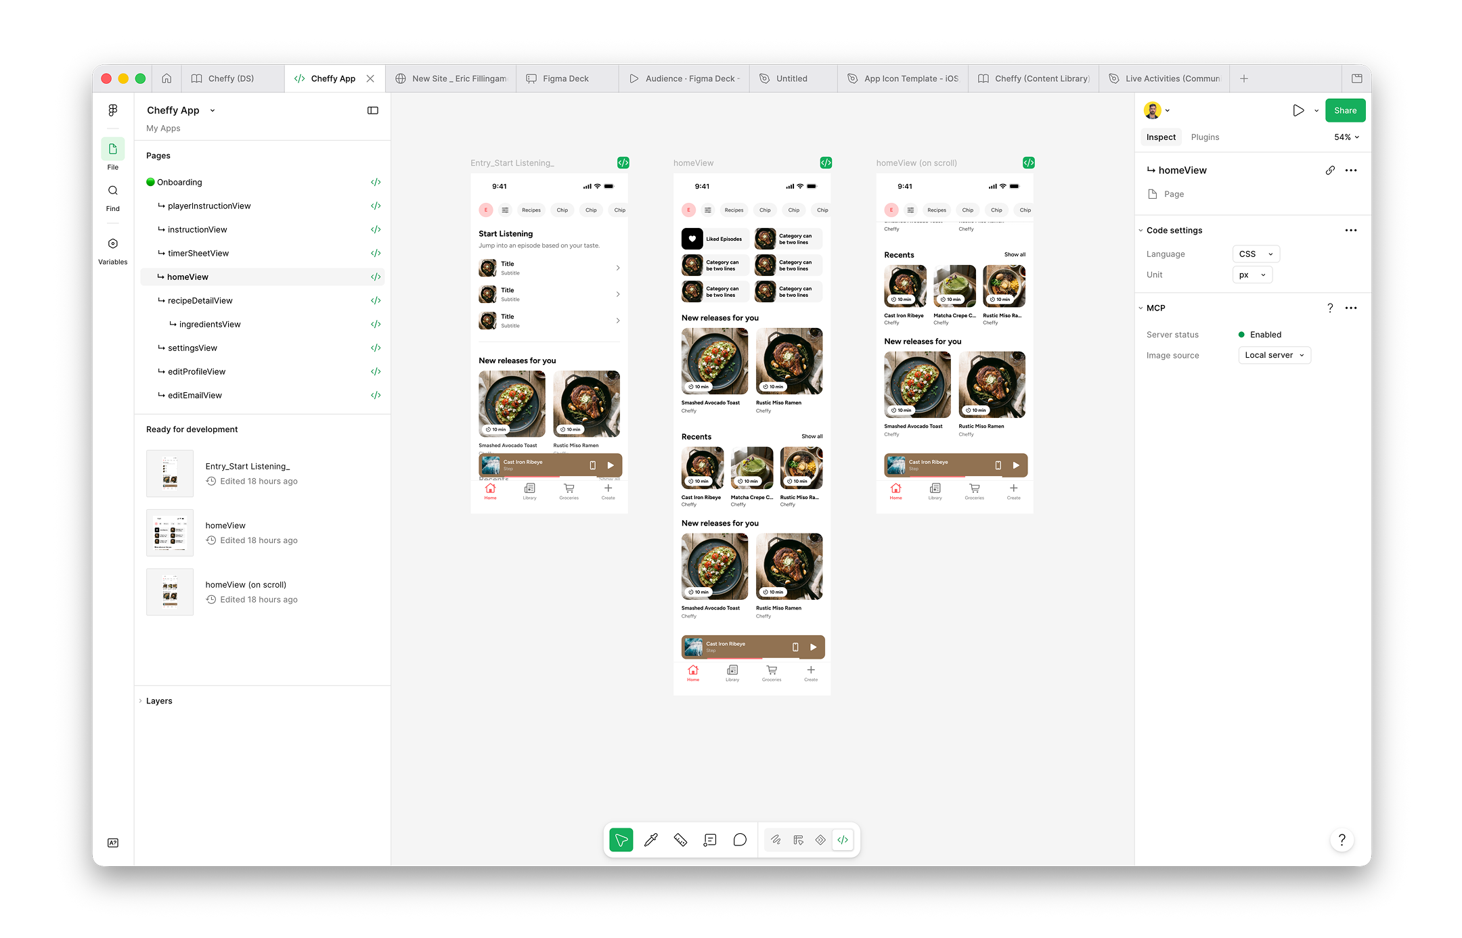Open a new tab with plus icon
Viewport: 1462px width, 938px height.
pyautogui.click(x=1244, y=78)
